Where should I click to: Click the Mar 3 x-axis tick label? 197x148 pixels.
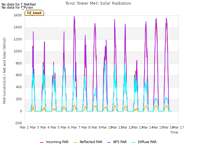pyautogui.click(x=34, y=127)
